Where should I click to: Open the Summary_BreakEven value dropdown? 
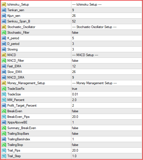107,128
